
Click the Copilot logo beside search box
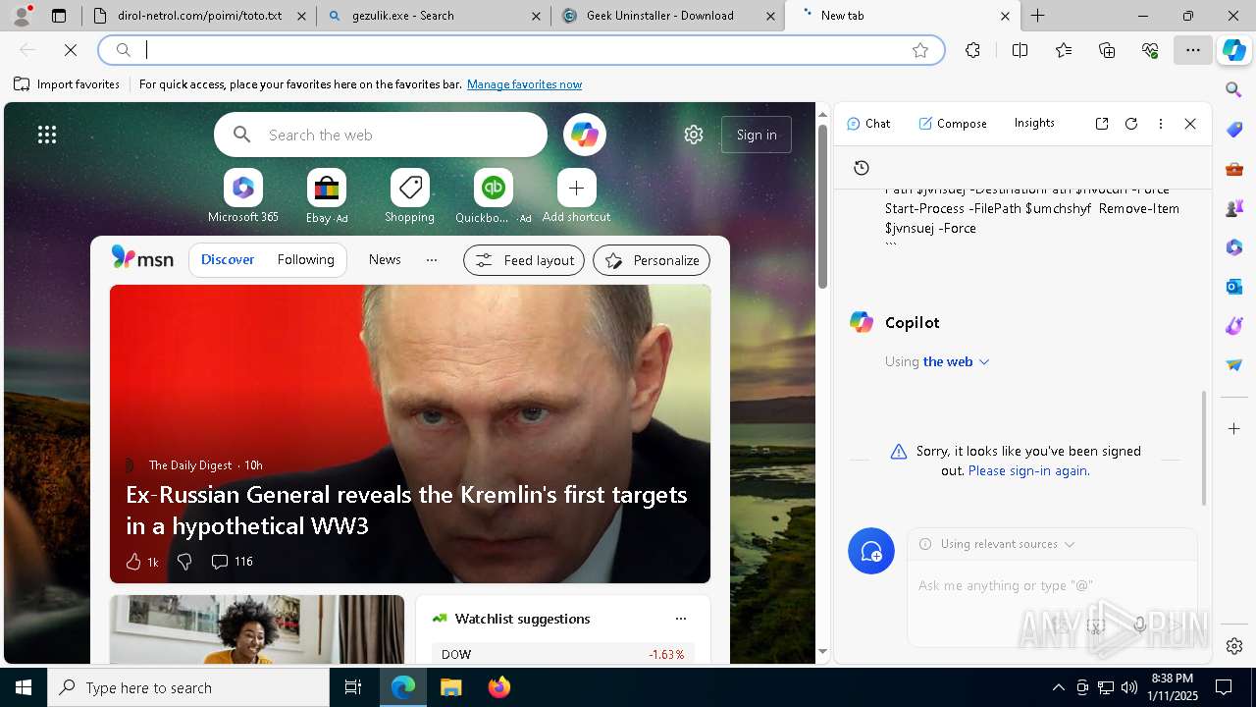tap(585, 135)
